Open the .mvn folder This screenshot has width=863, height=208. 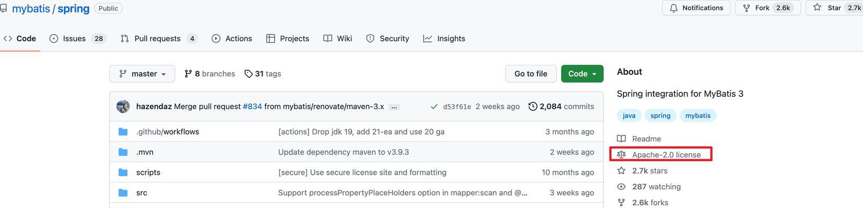point(145,152)
